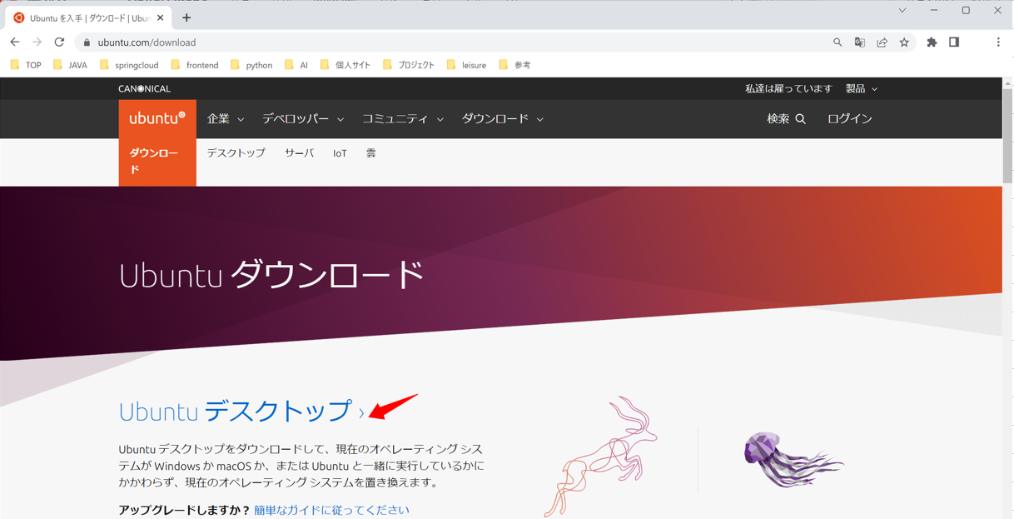Expand the ダウンロード menu in the dark navigation bar
Viewport: 1014px width, 519px height.
pos(503,119)
